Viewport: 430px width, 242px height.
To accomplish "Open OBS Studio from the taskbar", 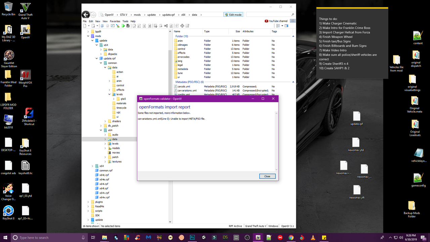I will point(247,237).
